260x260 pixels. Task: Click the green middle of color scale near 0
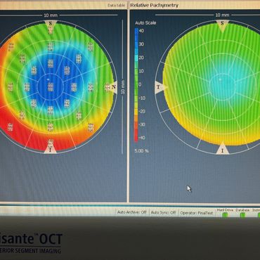(136, 85)
